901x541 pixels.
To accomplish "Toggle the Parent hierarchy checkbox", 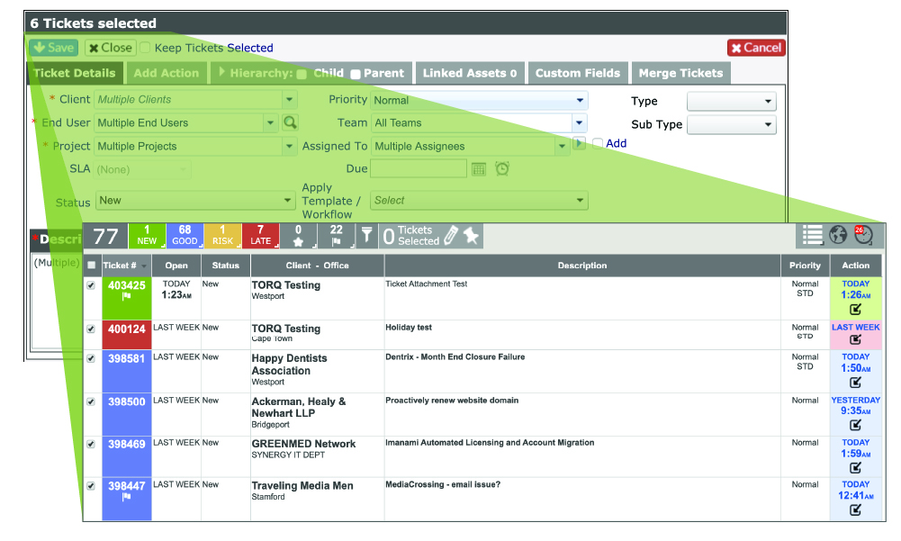I will point(356,74).
